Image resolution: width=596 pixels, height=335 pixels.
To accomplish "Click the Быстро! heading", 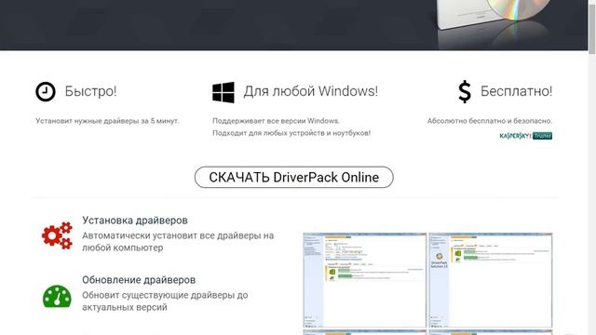I will [x=90, y=91].
